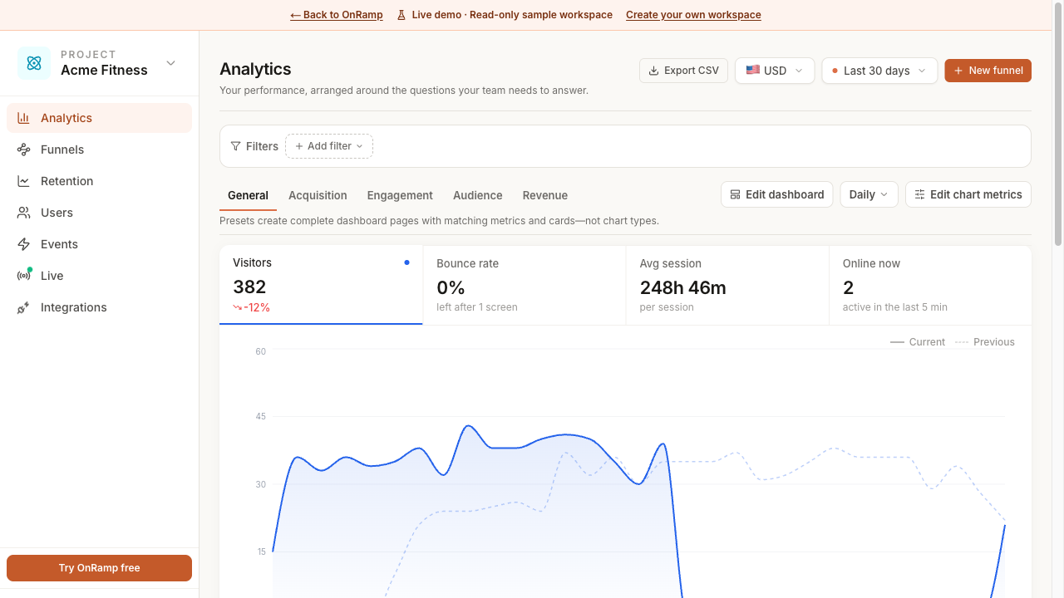Open the Create your own workspace link
Viewport: 1064px width, 598px height.
[x=693, y=15]
